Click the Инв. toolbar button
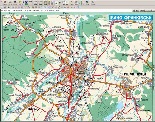 [76, 3]
